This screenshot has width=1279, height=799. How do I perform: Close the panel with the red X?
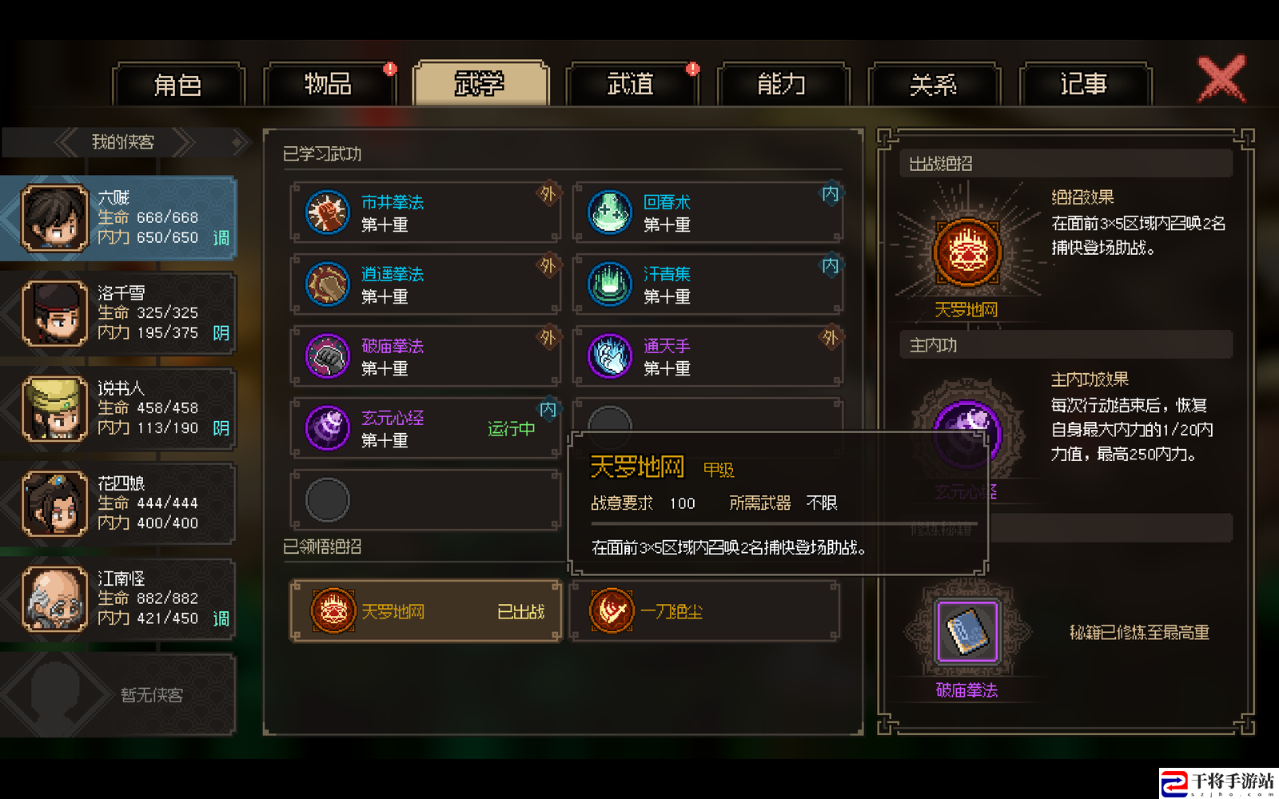pyautogui.click(x=1221, y=78)
